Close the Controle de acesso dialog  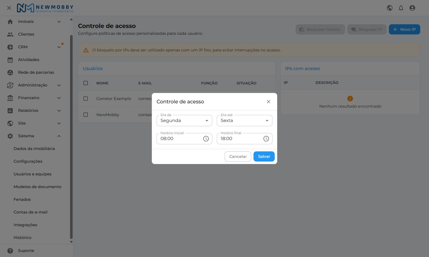[268, 102]
